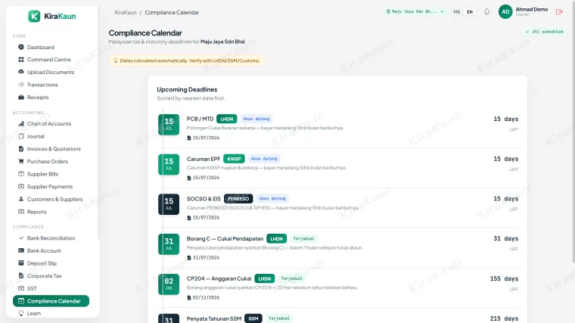575x323 pixels.
Task: Click the 155 days remaining text
Action: (504, 278)
